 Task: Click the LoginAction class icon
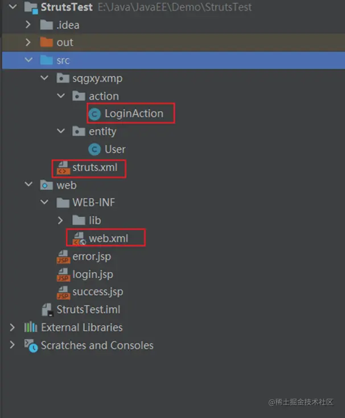95,114
